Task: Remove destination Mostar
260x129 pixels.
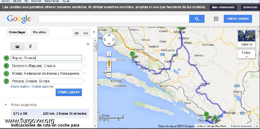Action: 84,73
